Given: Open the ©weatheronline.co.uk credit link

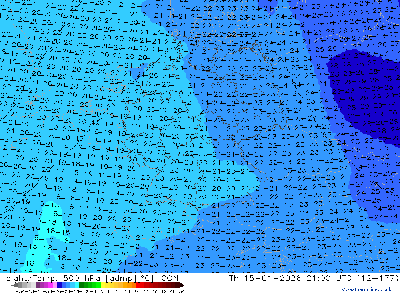Looking at the screenshot, I should [366, 289].
